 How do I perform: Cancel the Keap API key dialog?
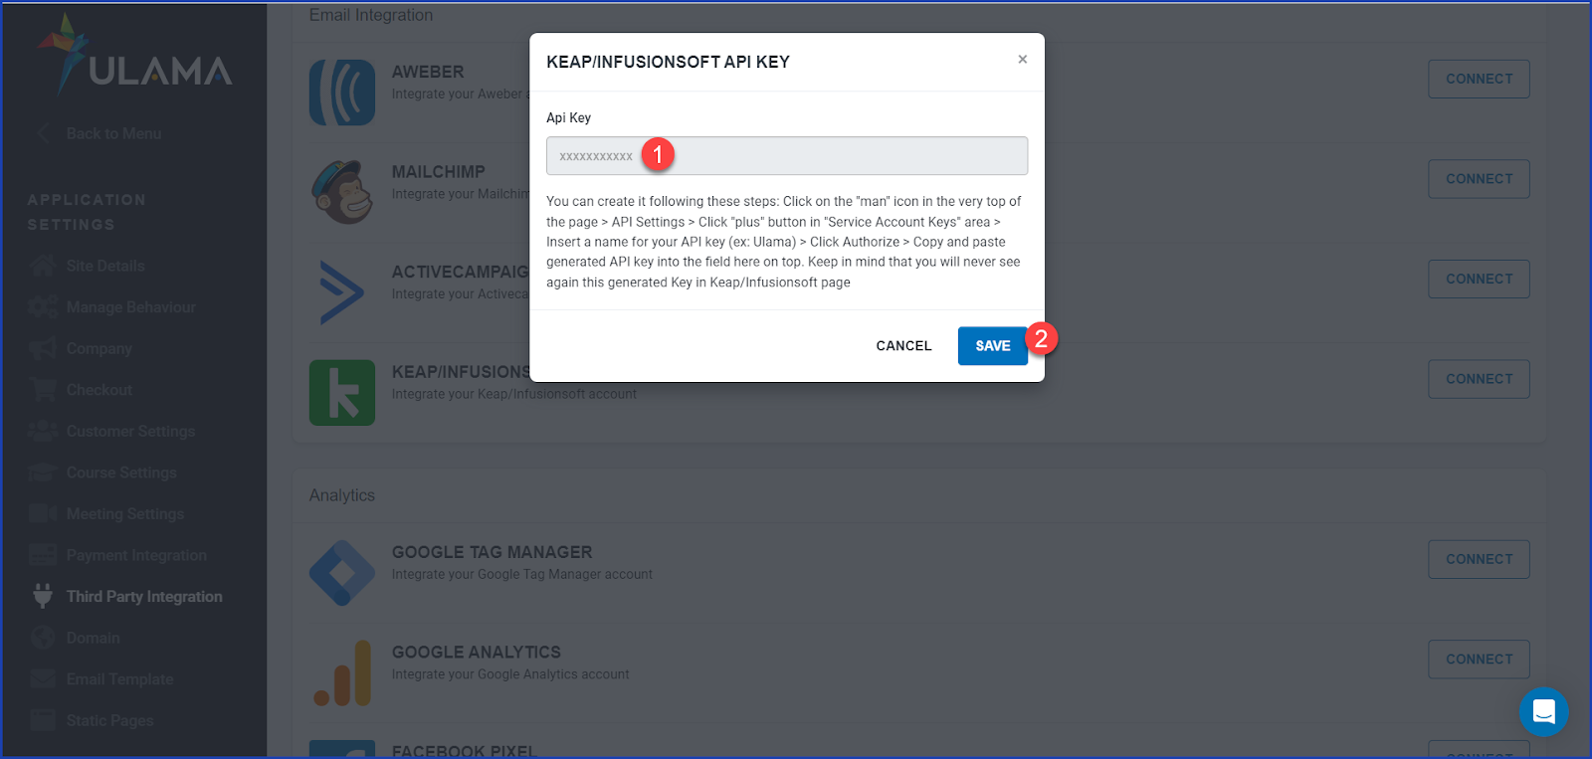tap(903, 346)
